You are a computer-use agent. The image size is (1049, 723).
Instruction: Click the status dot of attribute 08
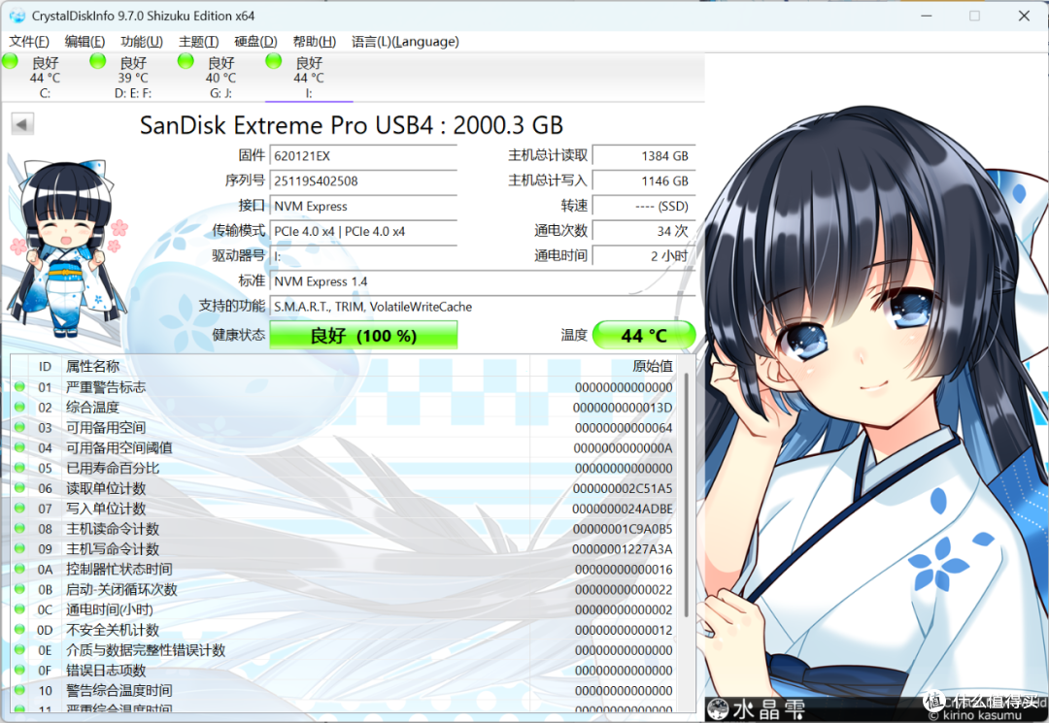click(x=19, y=528)
